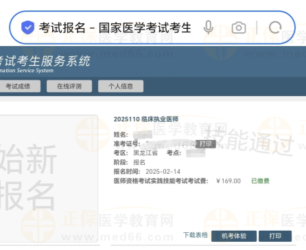Click the 考试考生服务系统 header title
The width and height of the screenshot is (306, 250).
click(45, 61)
